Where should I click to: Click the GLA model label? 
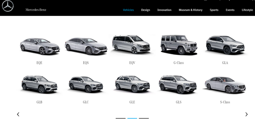coord(225,63)
